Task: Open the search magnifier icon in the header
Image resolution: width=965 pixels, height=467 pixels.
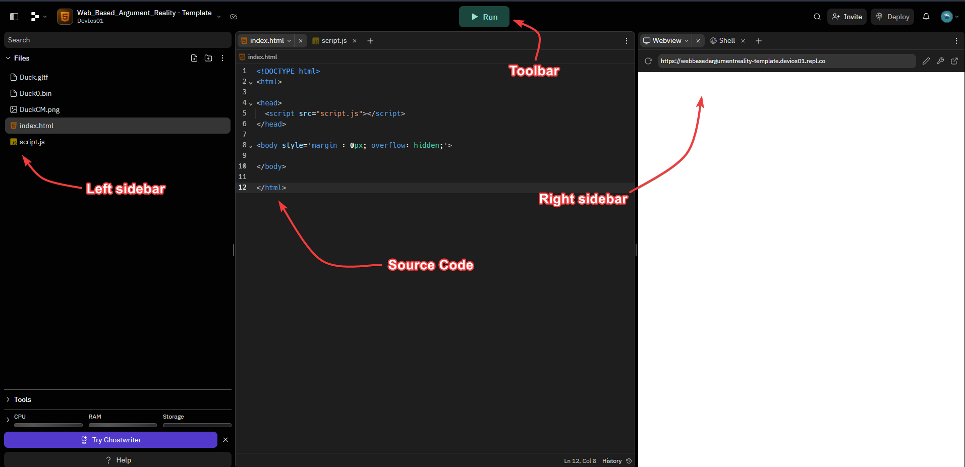Action: tap(817, 17)
